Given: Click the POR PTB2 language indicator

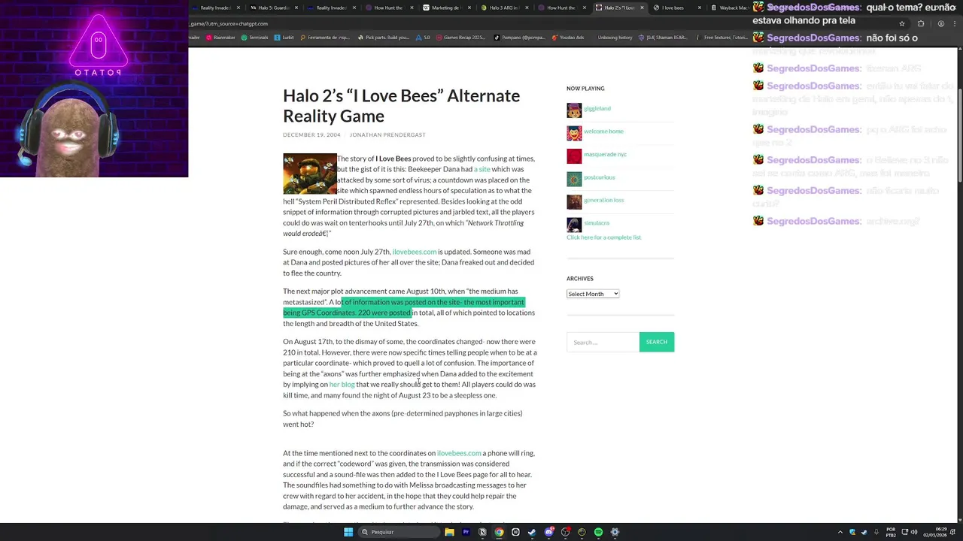Looking at the screenshot, I should click(891, 532).
